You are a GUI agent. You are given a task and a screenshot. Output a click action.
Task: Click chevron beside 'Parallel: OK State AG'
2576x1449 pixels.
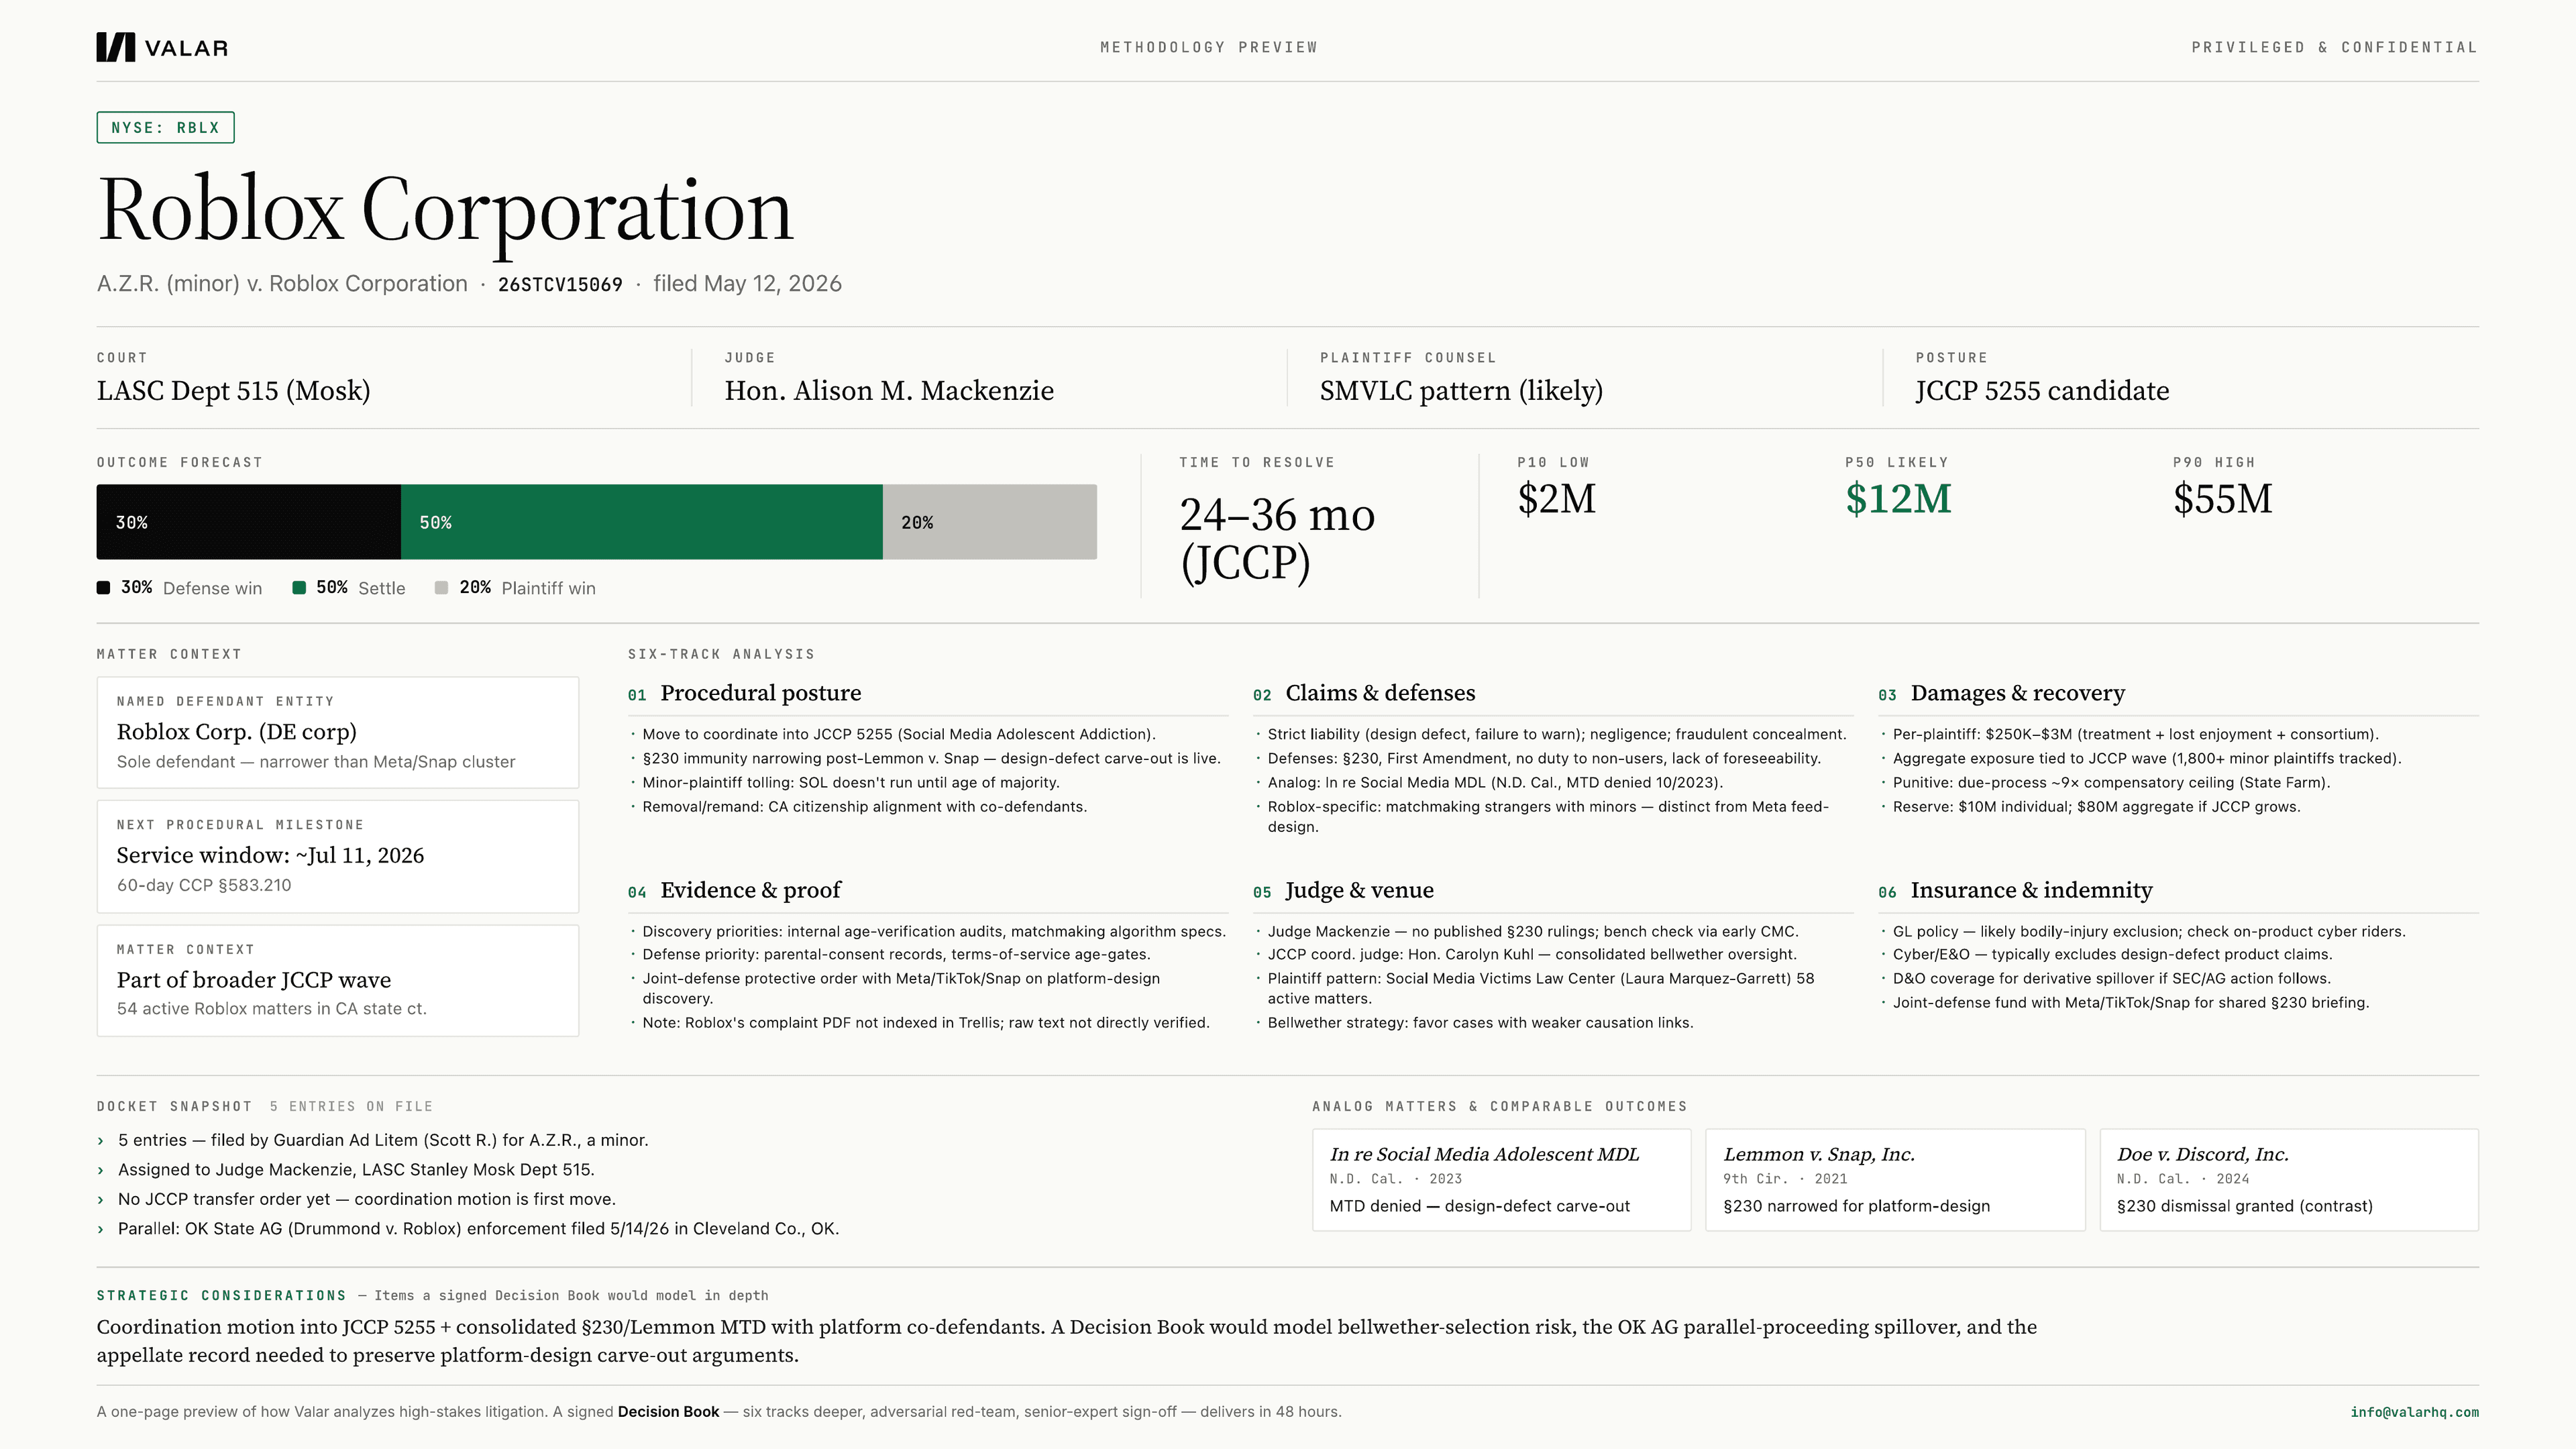click(x=100, y=1229)
